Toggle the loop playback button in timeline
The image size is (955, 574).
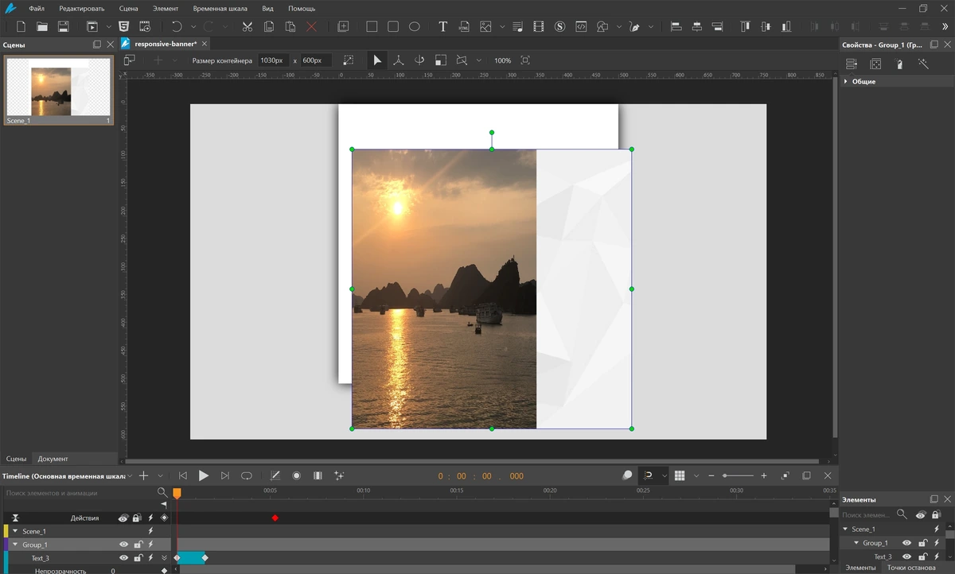(247, 475)
